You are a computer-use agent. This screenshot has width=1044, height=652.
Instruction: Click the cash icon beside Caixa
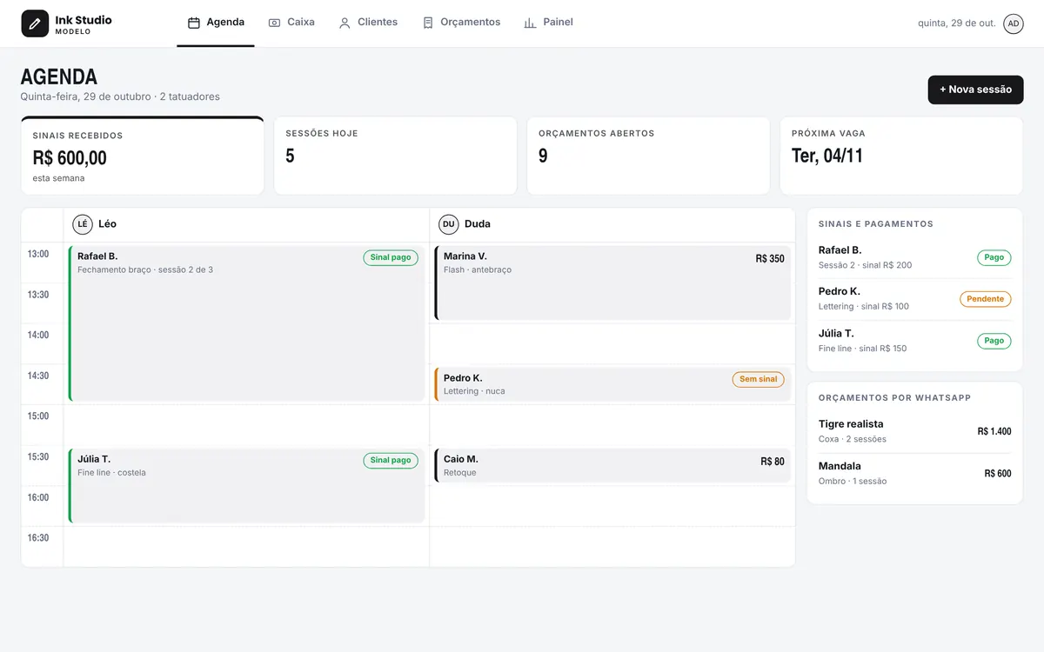tap(274, 23)
